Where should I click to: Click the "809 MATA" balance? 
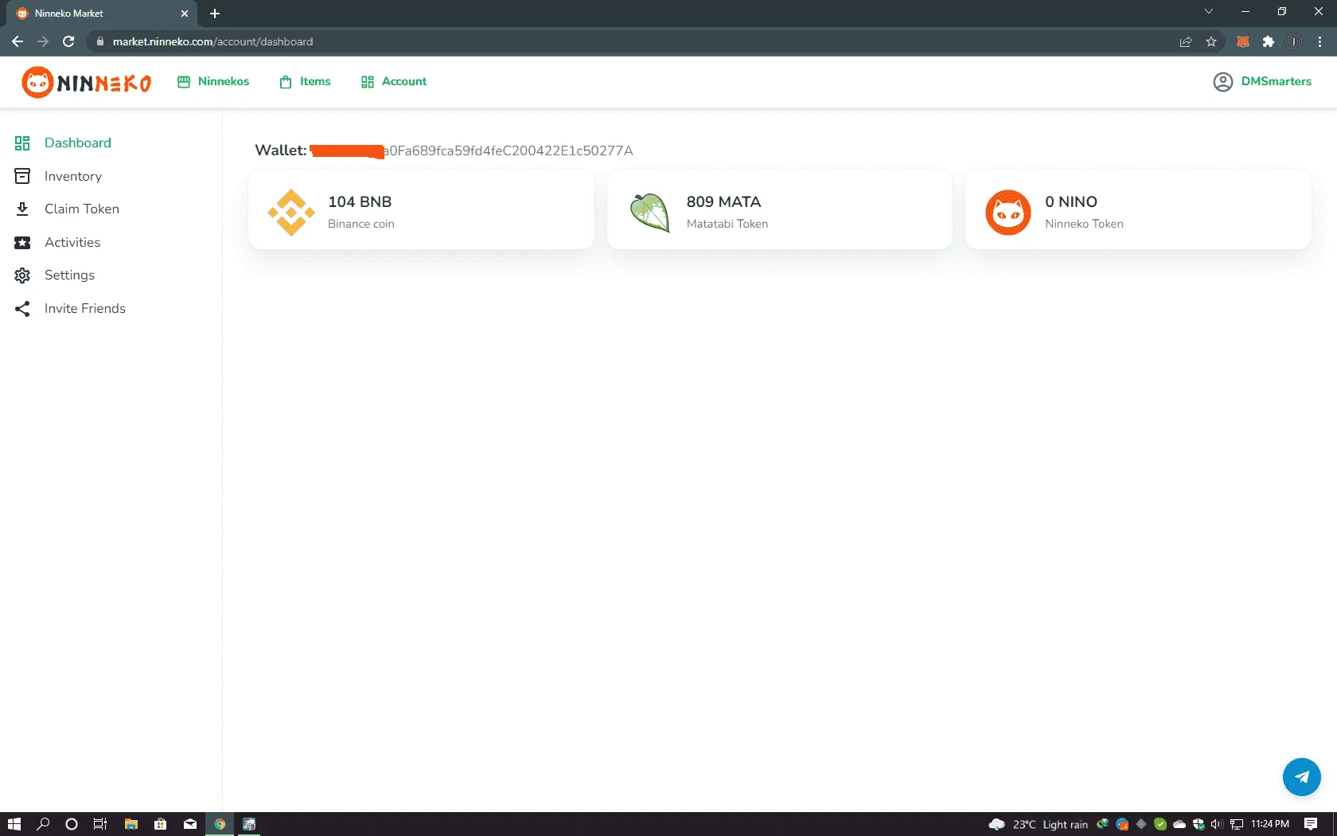pos(723,202)
